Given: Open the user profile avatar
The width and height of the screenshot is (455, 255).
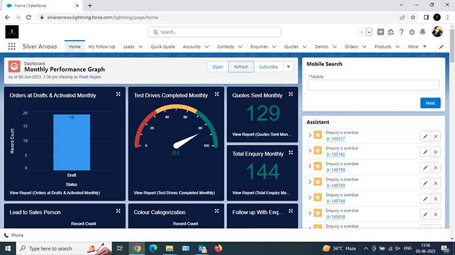Looking at the screenshot, I should [x=437, y=31].
